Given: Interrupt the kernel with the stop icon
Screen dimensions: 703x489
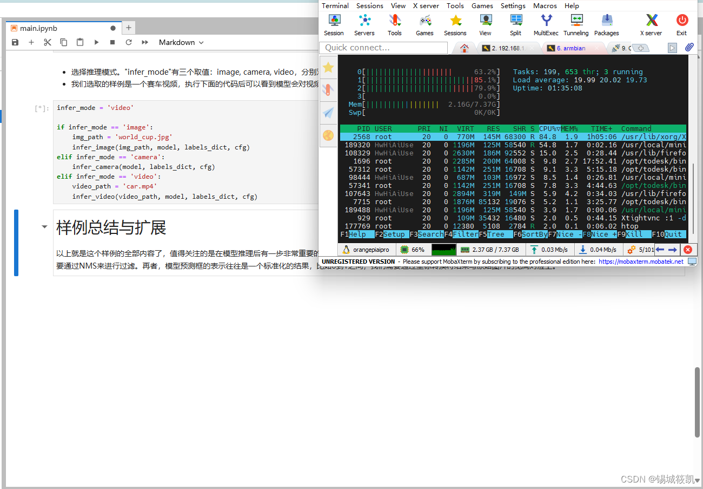Looking at the screenshot, I should point(112,42).
